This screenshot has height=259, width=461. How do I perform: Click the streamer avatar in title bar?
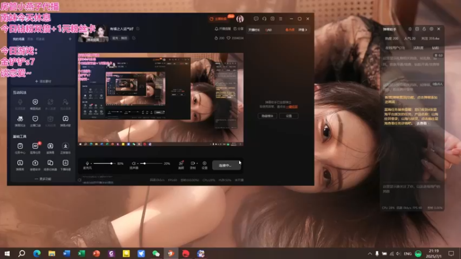point(240,19)
